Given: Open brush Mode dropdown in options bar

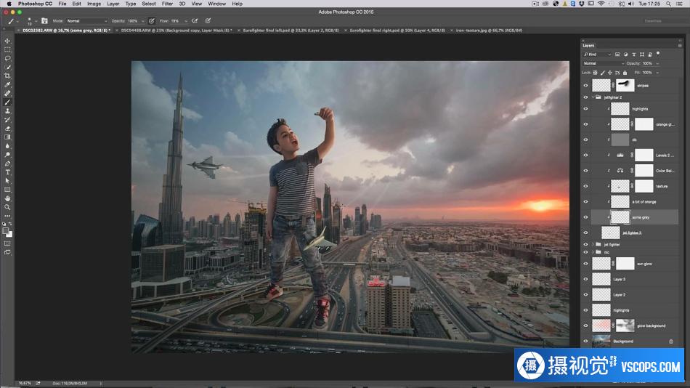Looking at the screenshot, I should pos(86,20).
